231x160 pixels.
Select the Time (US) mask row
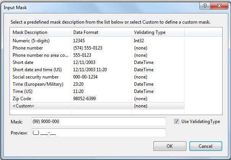point(97,91)
